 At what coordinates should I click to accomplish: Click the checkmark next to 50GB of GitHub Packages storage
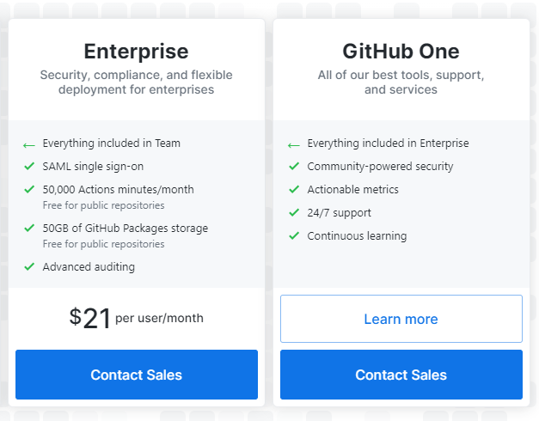pyautogui.click(x=29, y=229)
